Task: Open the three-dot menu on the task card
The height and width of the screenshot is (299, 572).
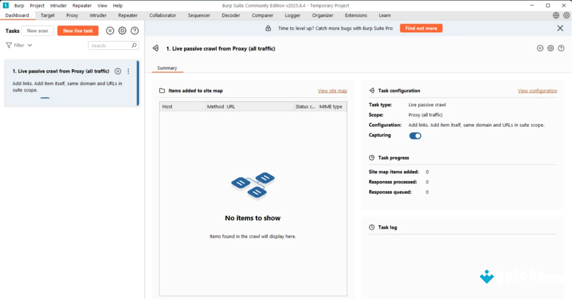Action: [x=128, y=71]
